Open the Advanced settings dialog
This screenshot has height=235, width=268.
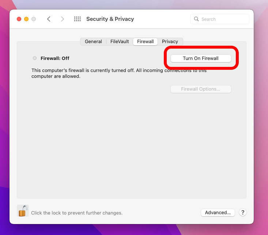(218, 212)
